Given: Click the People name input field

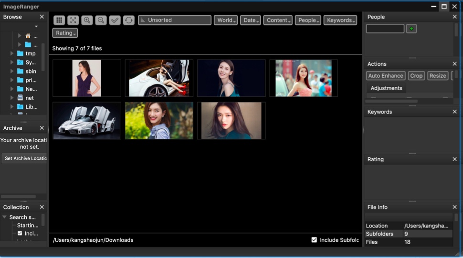Looking at the screenshot, I should tap(385, 29).
